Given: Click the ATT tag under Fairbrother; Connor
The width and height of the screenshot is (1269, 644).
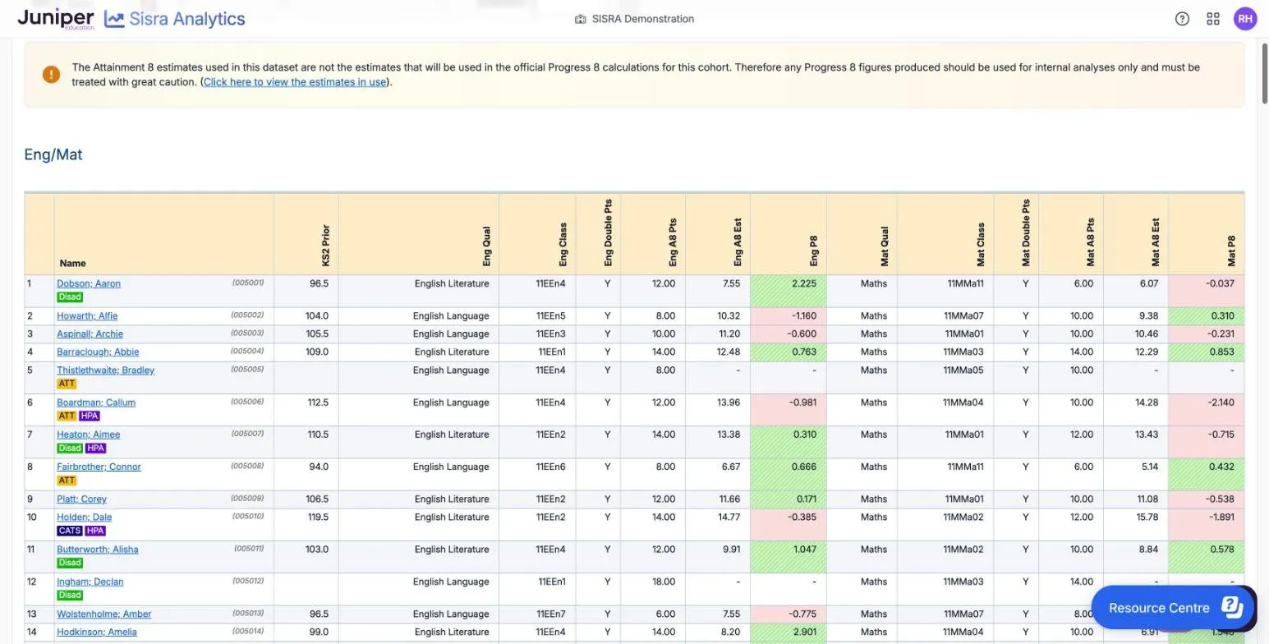Looking at the screenshot, I should coord(67,481).
